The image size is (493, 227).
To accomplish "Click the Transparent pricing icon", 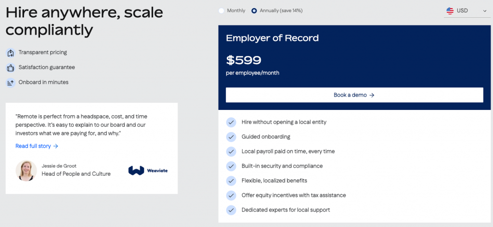I will [x=11, y=53].
